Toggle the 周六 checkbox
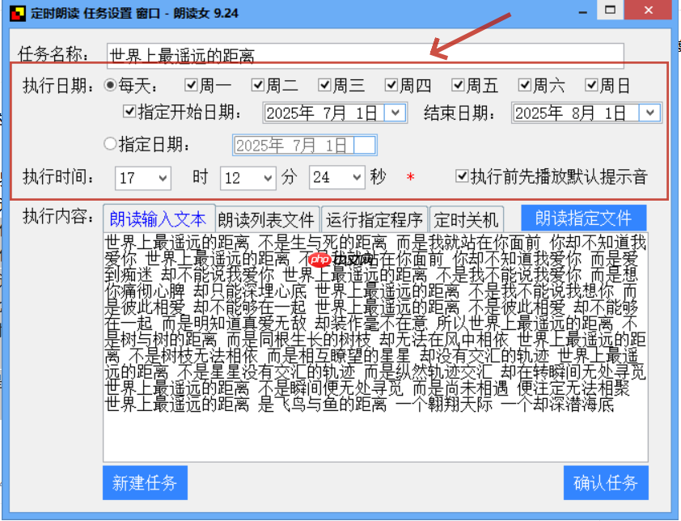 [x=525, y=85]
